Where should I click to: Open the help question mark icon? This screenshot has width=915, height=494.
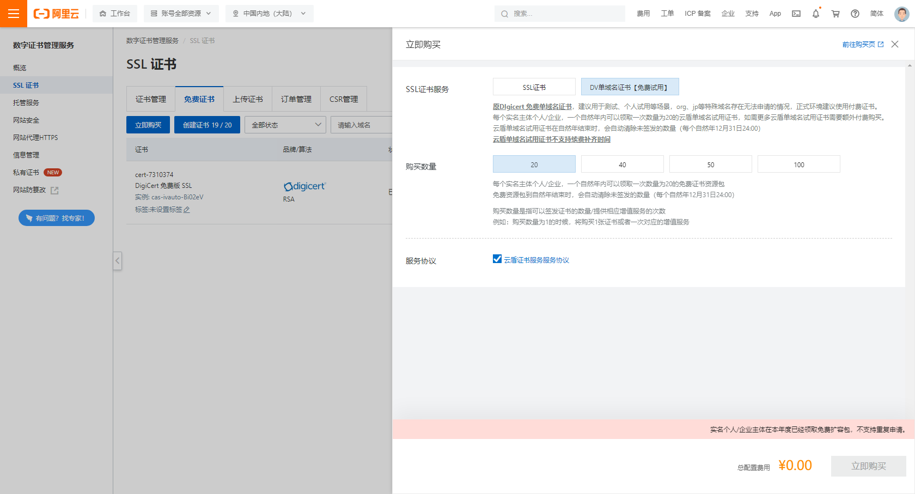click(x=855, y=14)
